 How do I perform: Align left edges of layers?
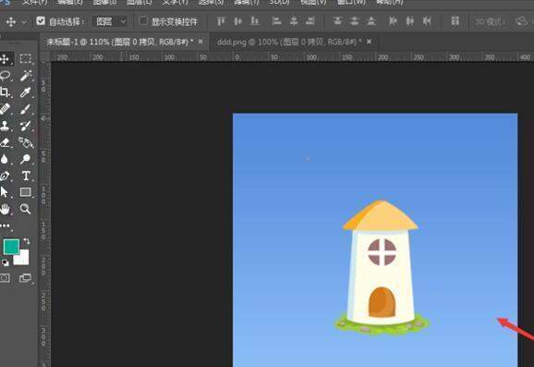(276, 21)
